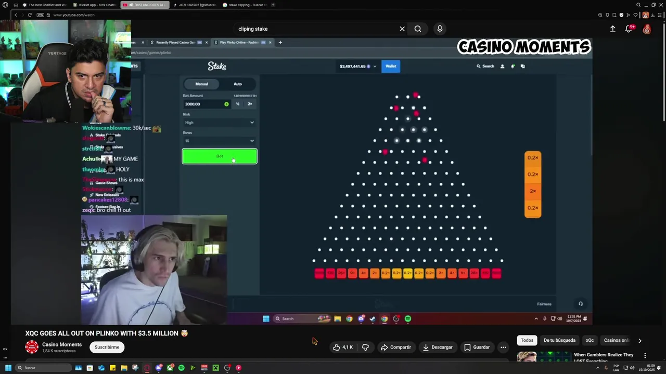Open options menu for suggested video
The width and height of the screenshot is (666, 374).
click(645, 356)
